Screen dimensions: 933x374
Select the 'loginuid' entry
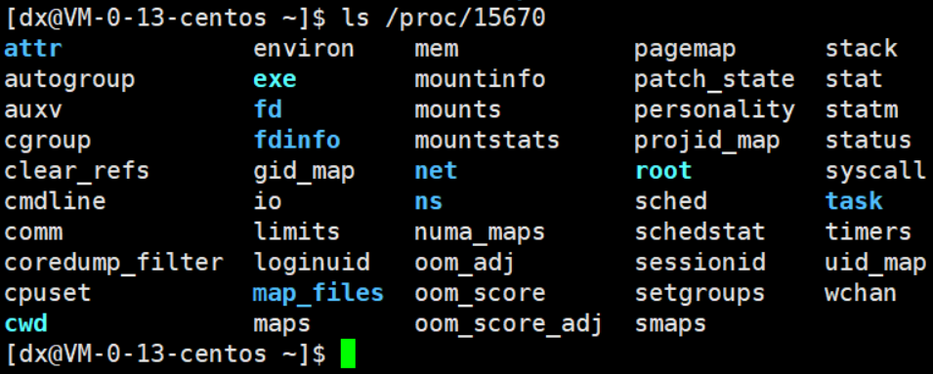pos(312,264)
